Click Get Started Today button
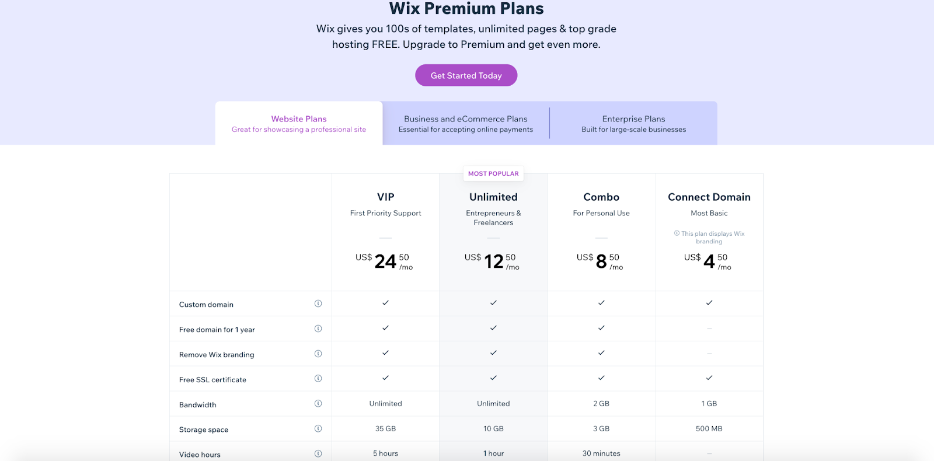 tap(466, 75)
